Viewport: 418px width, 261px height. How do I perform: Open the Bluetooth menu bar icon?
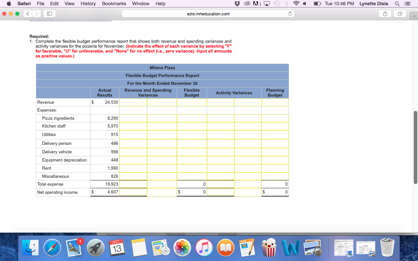(286, 4)
